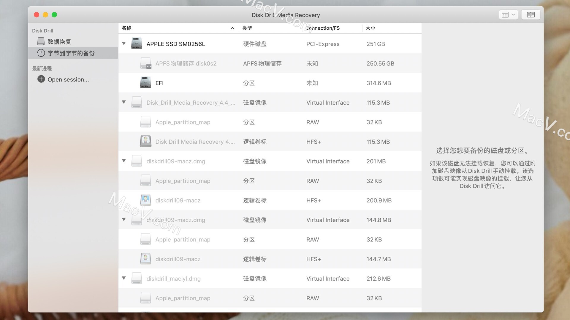
Task: Collapse the Disk_Drill_Media_Recovery_4.4_ image tree
Action: click(x=124, y=102)
